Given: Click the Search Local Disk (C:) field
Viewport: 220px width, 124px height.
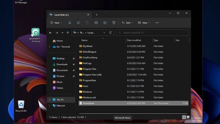Looking at the screenshot, I should click(x=152, y=33).
